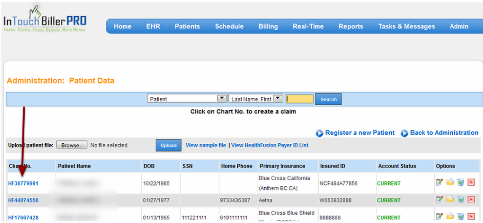Open the Billing menu
This screenshot has height=223, width=483.
[x=268, y=27]
